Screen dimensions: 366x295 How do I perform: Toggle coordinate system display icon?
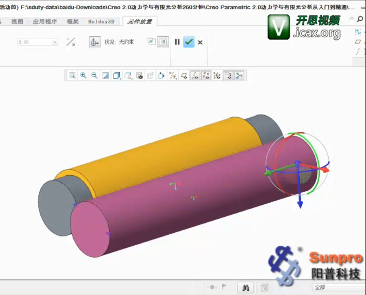pyautogui.click(x=217, y=75)
